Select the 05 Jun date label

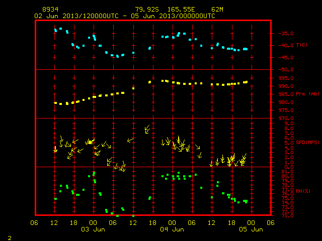pyautogui.click(x=251, y=229)
